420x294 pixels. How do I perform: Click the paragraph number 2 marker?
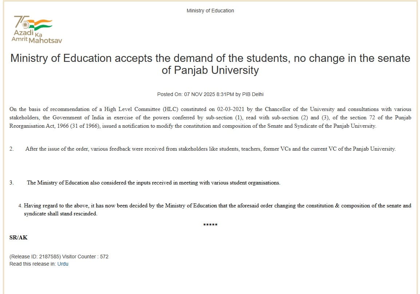coord(11,149)
